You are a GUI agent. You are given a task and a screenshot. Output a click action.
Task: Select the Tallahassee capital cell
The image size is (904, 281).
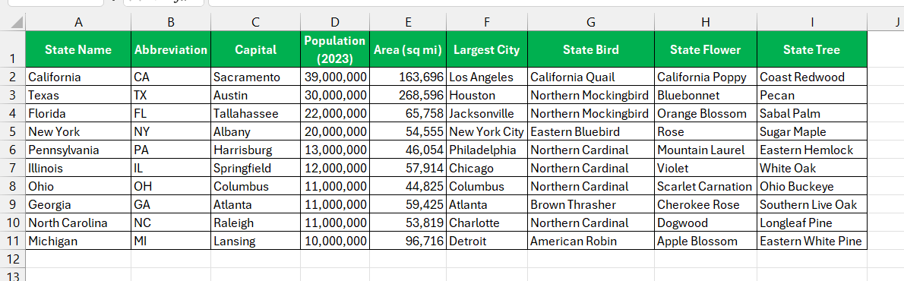pyautogui.click(x=255, y=113)
